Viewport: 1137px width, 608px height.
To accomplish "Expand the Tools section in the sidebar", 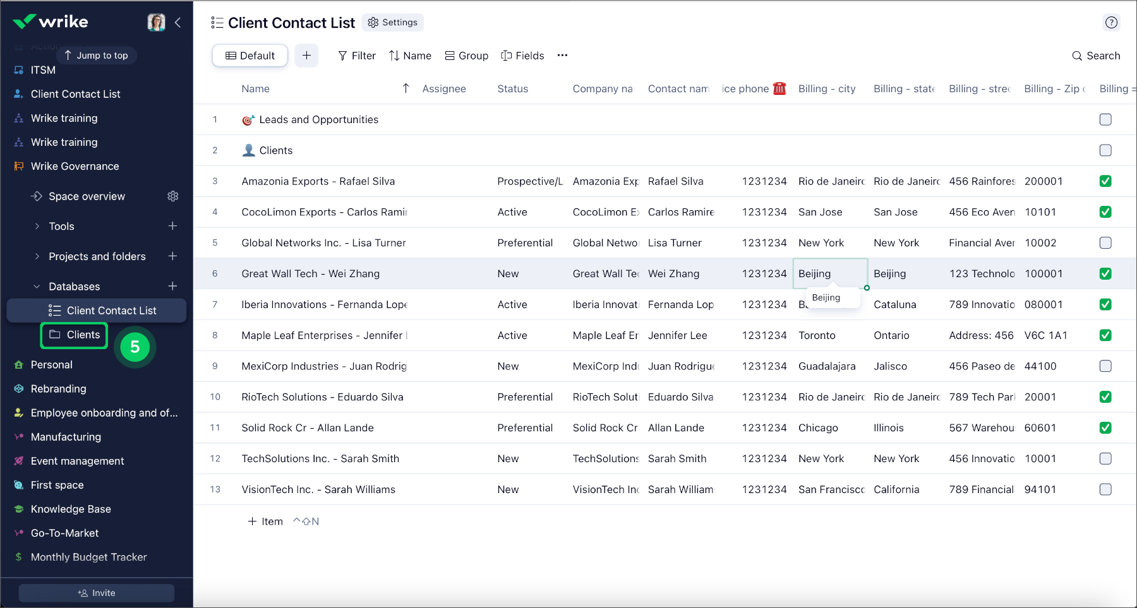I will 38,226.
